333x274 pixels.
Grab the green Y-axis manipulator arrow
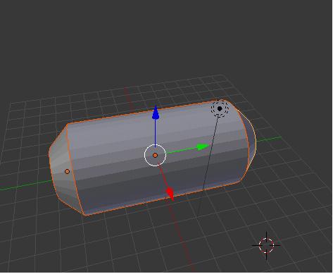click(203, 147)
